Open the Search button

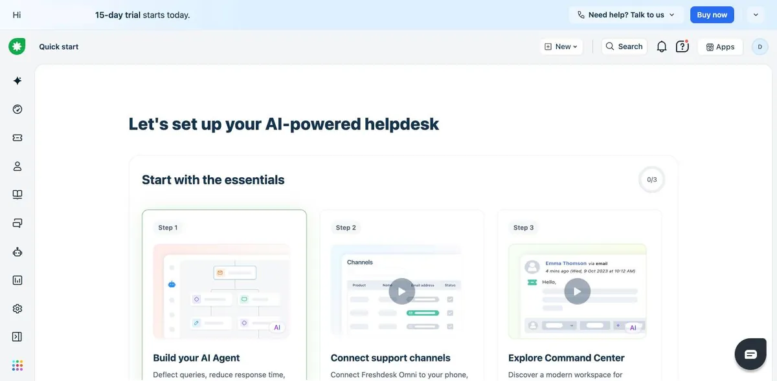[x=624, y=47]
